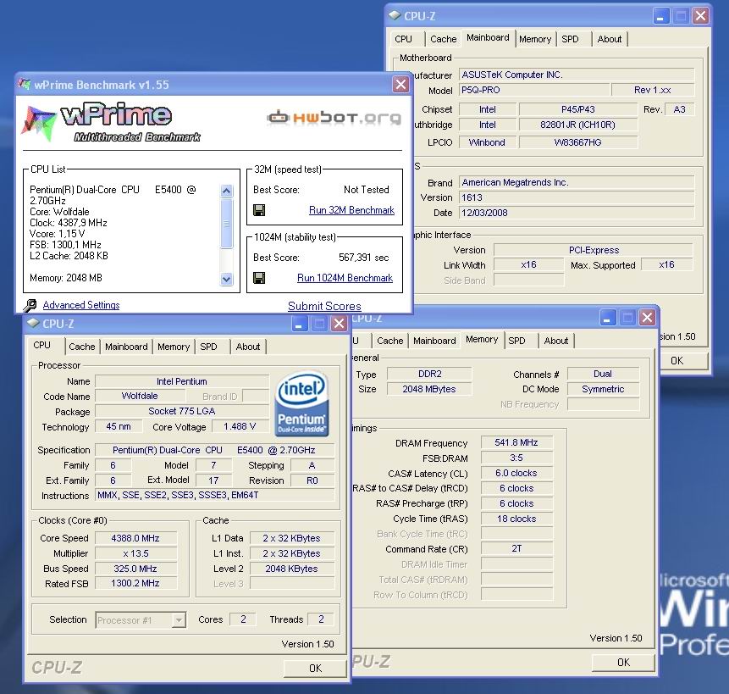Open SPD tab in CPU-Z CPU window
The image size is (729, 694).
tap(209, 347)
